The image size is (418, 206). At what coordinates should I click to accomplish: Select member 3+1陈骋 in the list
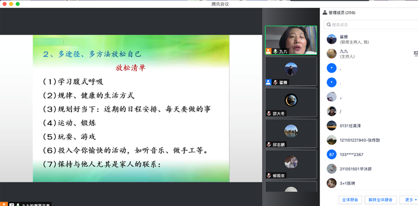click(x=369, y=183)
